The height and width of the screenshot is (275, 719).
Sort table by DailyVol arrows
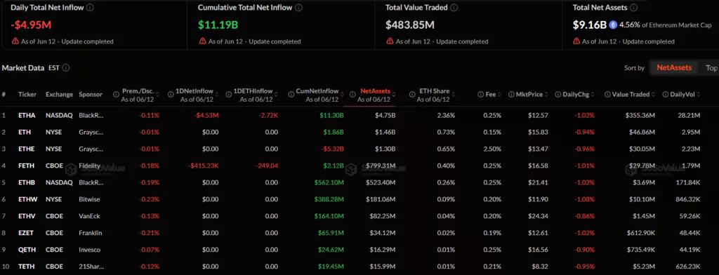pos(699,95)
